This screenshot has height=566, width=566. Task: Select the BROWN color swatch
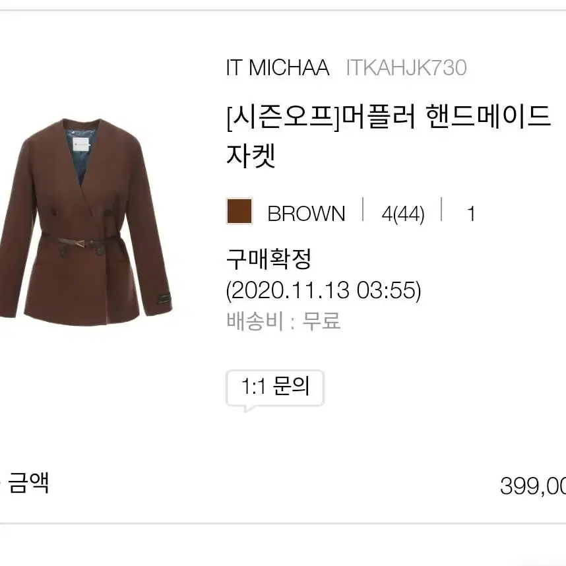pos(239,211)
